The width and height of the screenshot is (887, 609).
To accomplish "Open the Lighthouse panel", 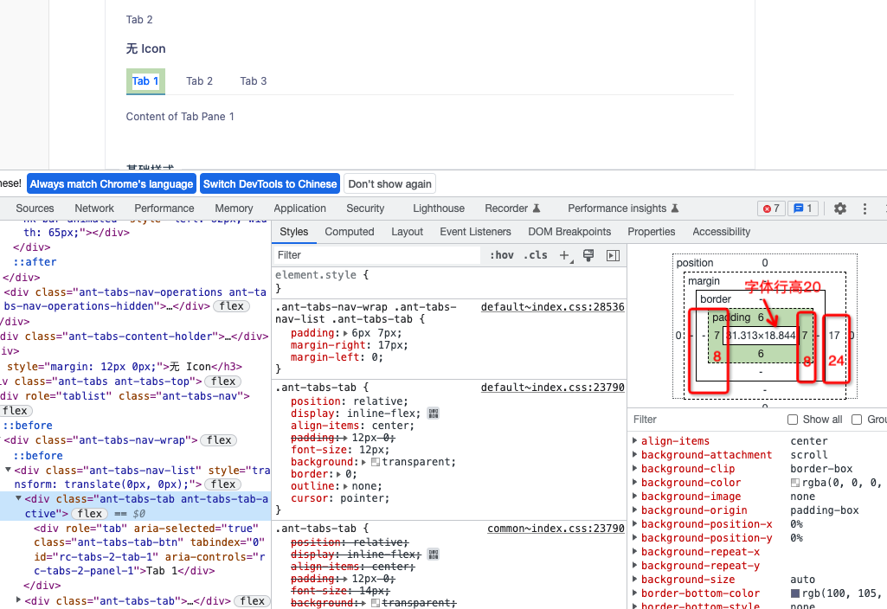I will click(439, 208).
